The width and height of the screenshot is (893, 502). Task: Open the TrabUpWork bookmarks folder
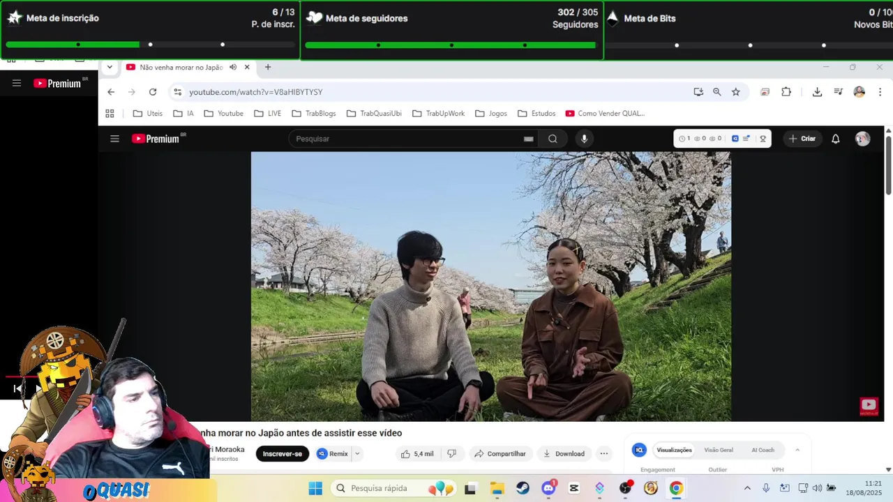438,114
